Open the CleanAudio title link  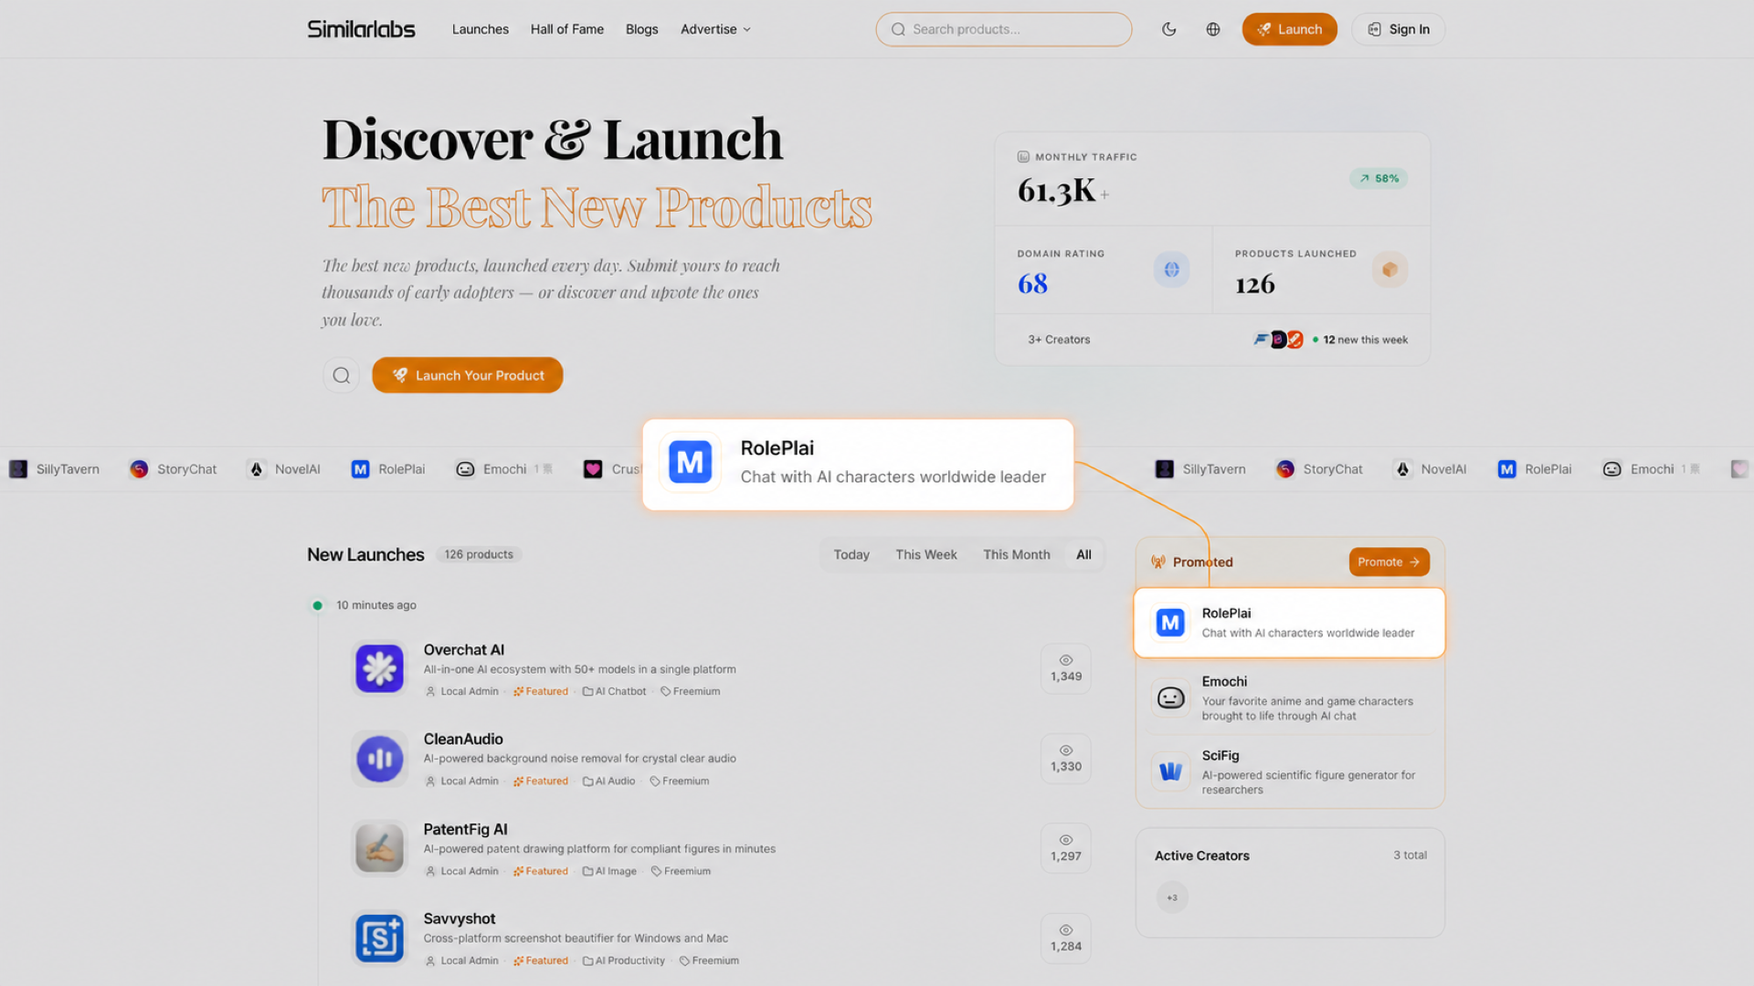pyautogui.click(x=463, y=739)
